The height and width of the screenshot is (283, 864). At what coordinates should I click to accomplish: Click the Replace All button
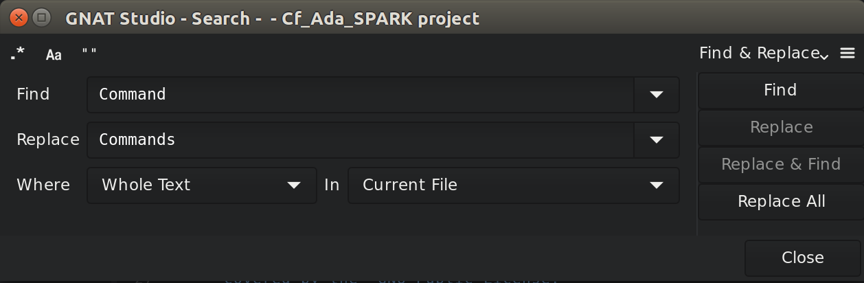[781, 202]
